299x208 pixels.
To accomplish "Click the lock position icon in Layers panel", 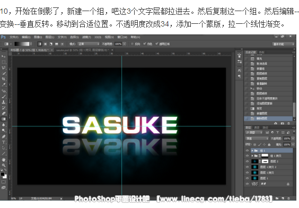I will pyautogui.click(x=265, y=144).
